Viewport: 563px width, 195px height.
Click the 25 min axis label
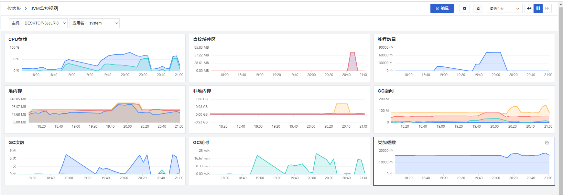point(204,151)
